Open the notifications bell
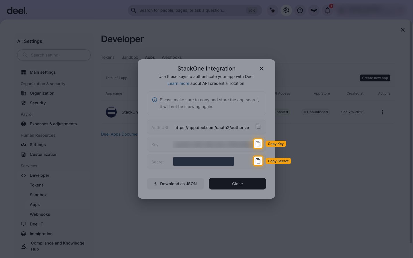Image resolution: width=413 pixels, height=258 pixels. tap(328, 10)
